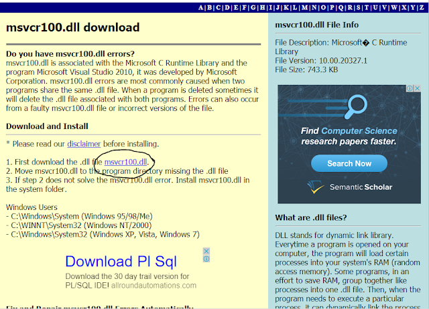Click the Semantic Scholar logo icon

pos(316,187)
